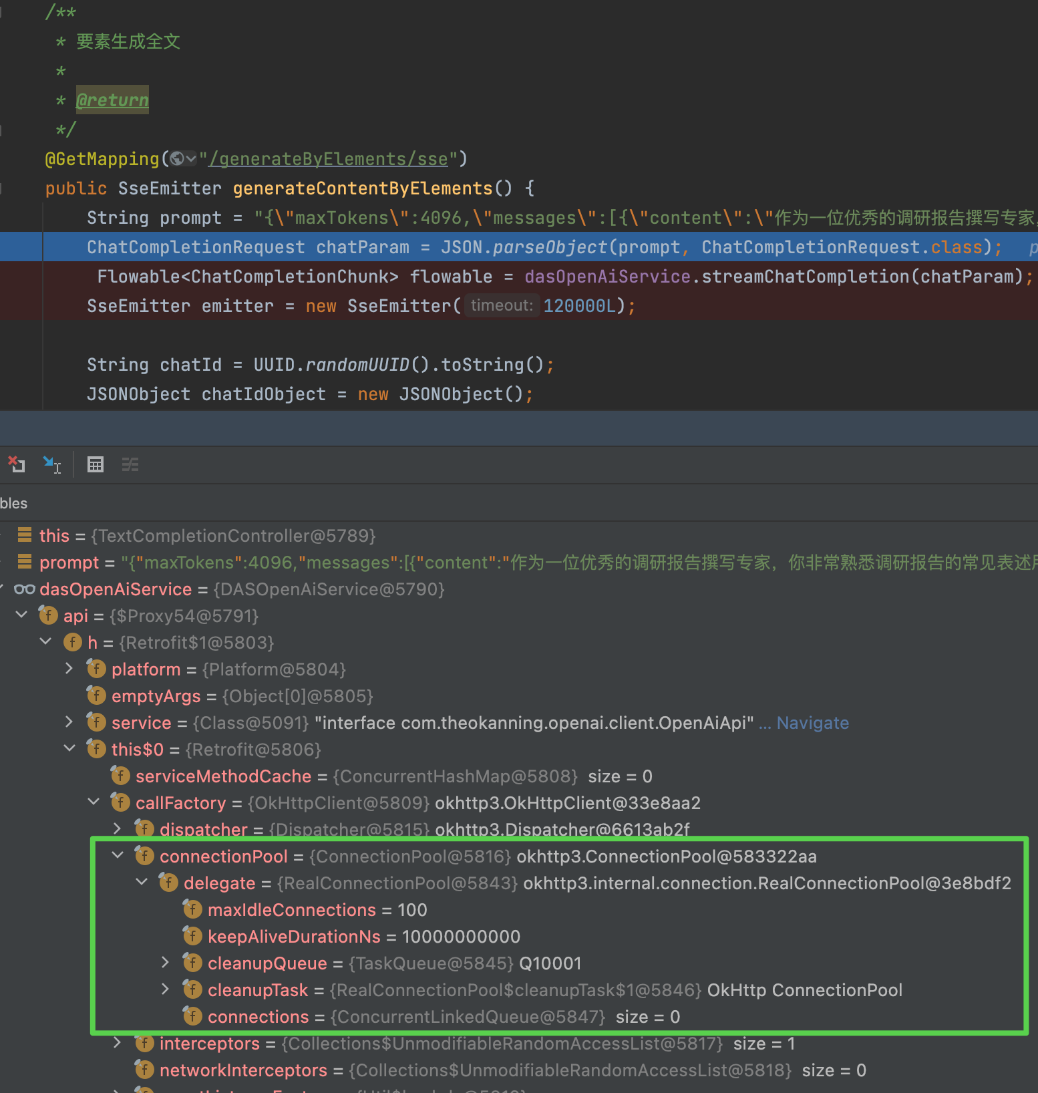This screenshot has width=1038, height=1093.
Task: Click the @return Javadoc tag
Action: click(x=112, y=100)
